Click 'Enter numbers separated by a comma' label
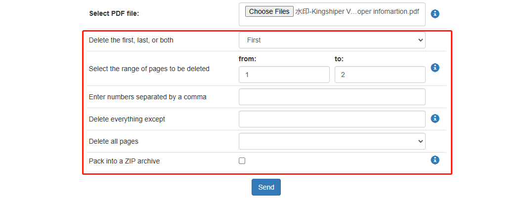This screenshot has height=200, width=527. (x=147, y=97)
